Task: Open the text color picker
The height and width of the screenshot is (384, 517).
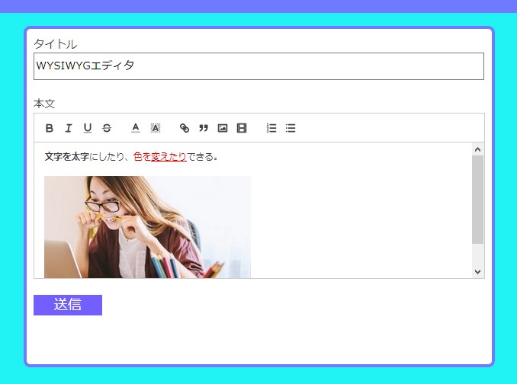Action: (136, 128)
